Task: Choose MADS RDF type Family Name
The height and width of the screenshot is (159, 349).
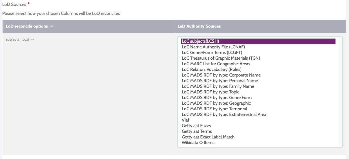Action: [218, 86]
